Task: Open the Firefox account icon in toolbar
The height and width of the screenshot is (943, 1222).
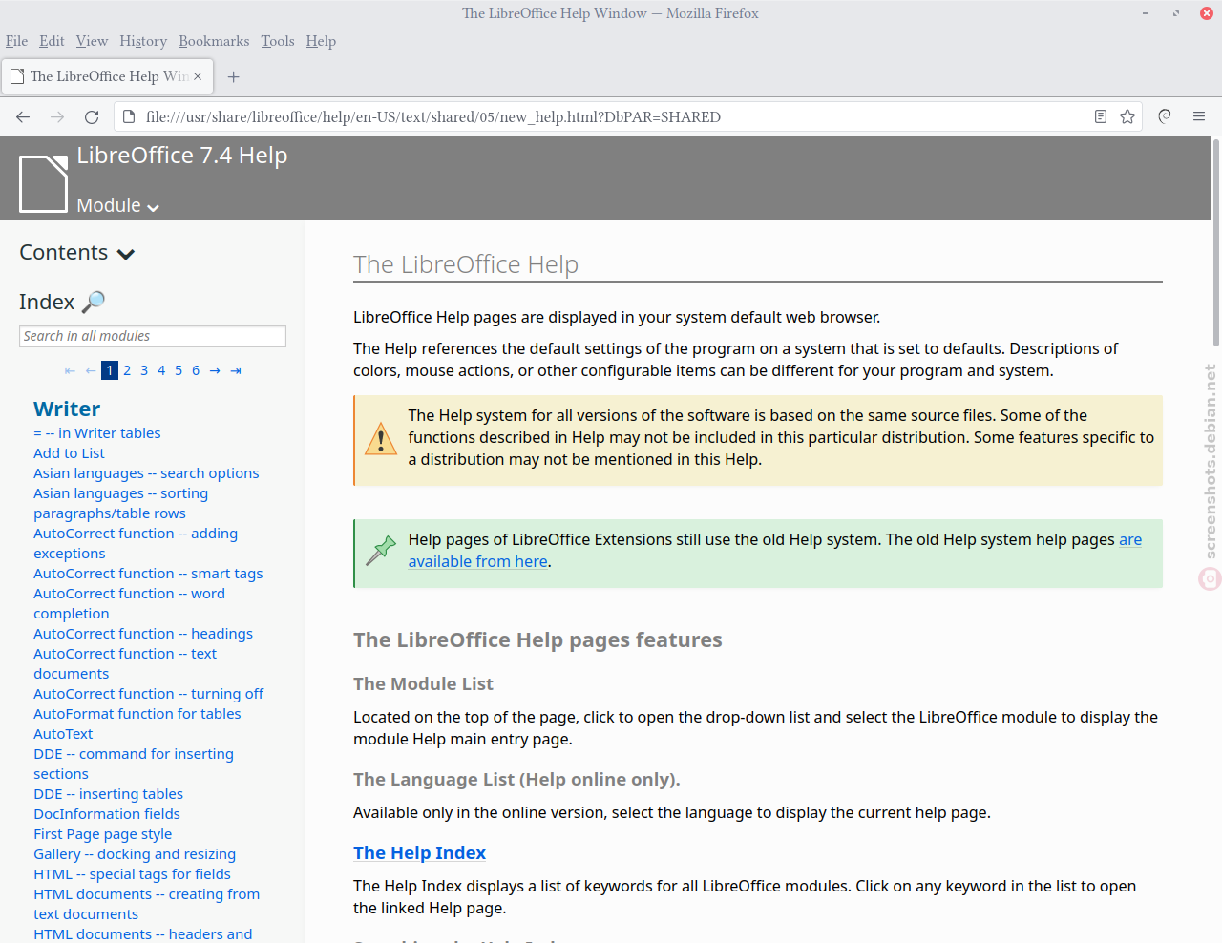Action: [1165, 116]
